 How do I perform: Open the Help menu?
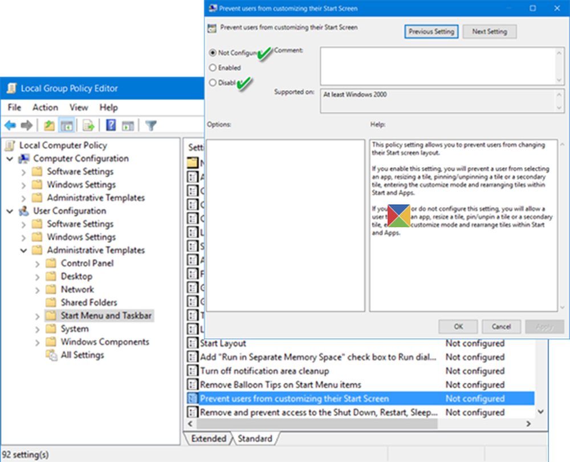(109, 107)
